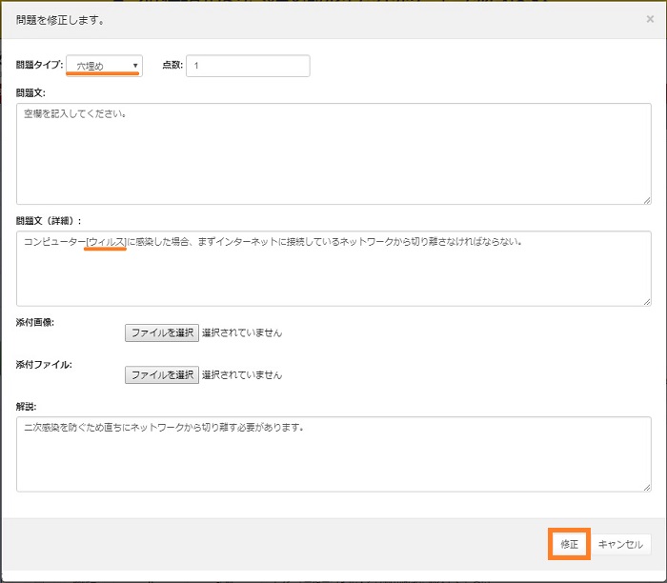Open the 問題タイプ dropdown showing 穴埋め

coord(104,66)
